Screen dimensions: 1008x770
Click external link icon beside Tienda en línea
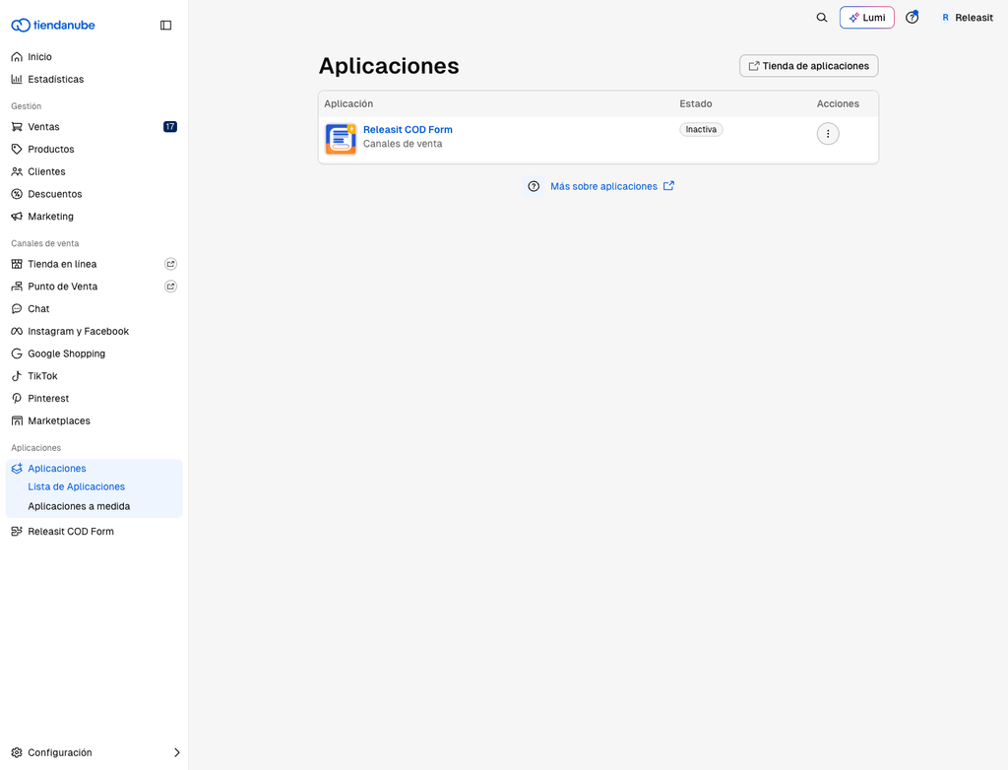pos(170,264)
